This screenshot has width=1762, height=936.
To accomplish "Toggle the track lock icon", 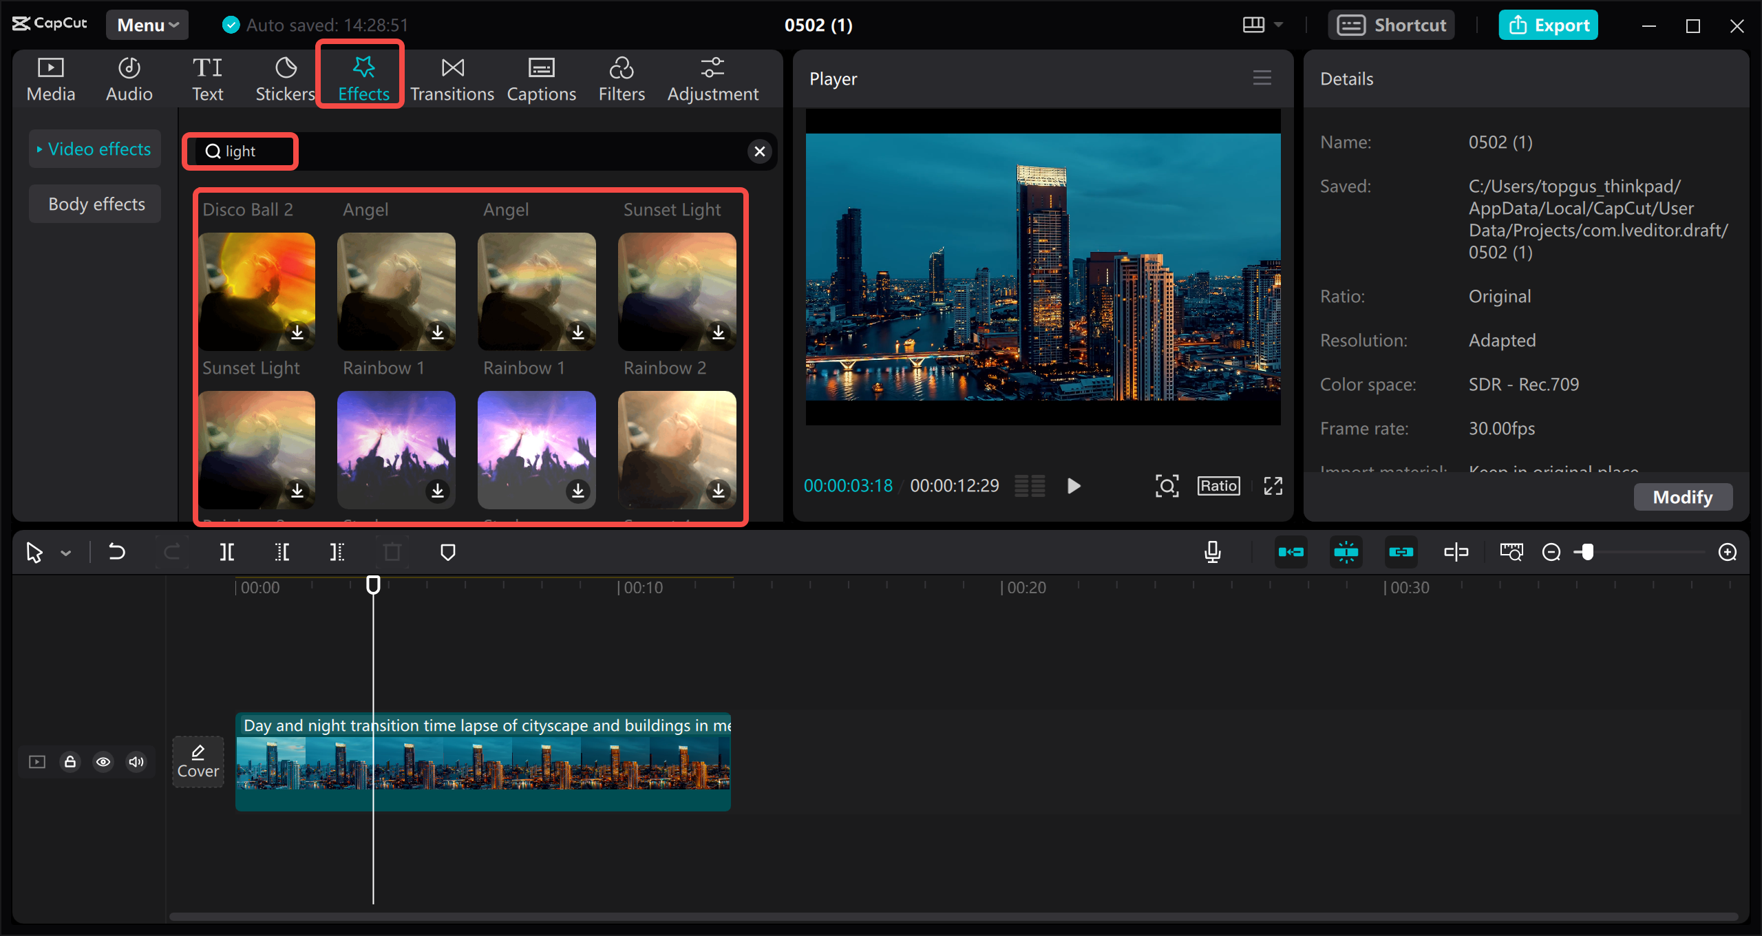I will click(70, 762).
